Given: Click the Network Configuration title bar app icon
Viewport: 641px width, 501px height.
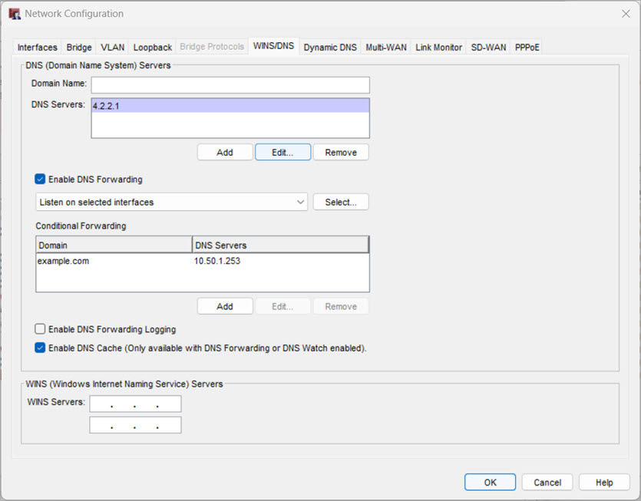Looking at the screenshot, I should pos(15,14).
